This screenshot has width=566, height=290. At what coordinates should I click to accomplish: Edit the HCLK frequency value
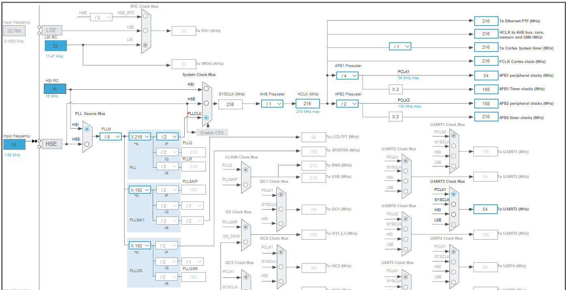(x=307, y=104)
